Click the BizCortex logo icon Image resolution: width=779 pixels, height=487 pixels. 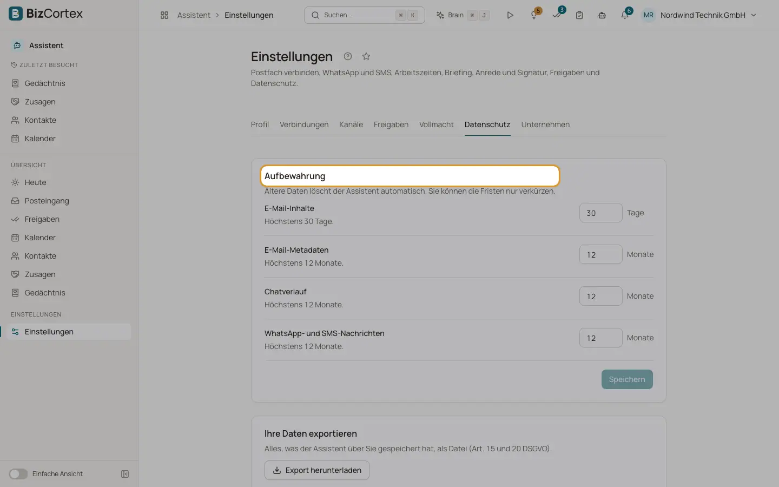pos(16,14)
